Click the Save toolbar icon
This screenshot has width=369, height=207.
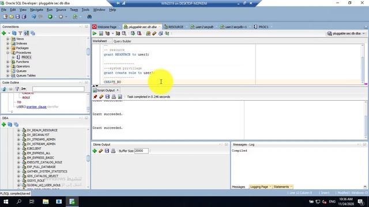point(18,17)
